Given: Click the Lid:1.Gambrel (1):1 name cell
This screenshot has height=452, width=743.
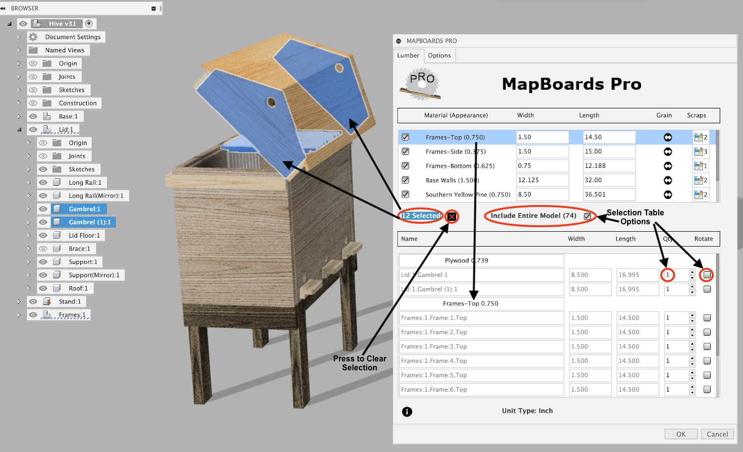Looking at the screenshot, I should [x=481, y=289].
